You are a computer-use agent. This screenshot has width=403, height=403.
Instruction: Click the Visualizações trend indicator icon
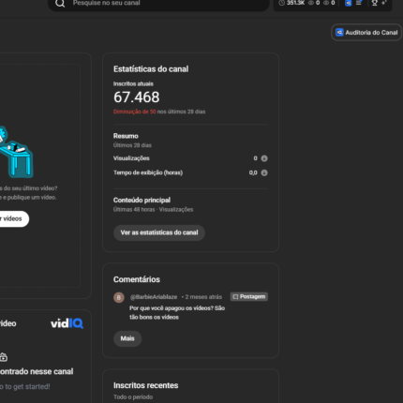point(264,158)
